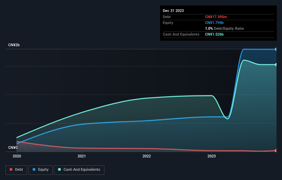Viewport: 282px width, 180px height.
Task: Click the teal Cash And Equivalents legend dot
Action: coord(59,169)
